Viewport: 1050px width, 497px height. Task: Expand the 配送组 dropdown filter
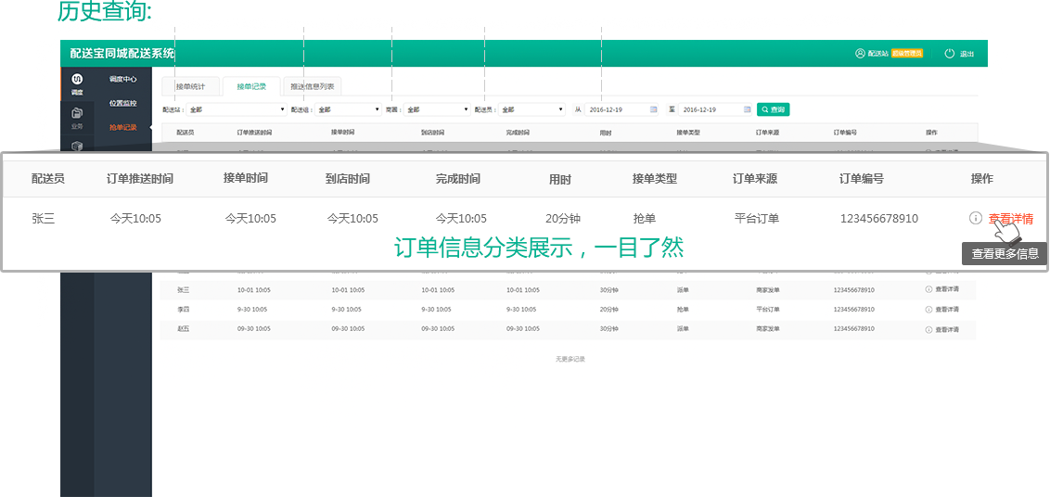(x=348, y=109)
